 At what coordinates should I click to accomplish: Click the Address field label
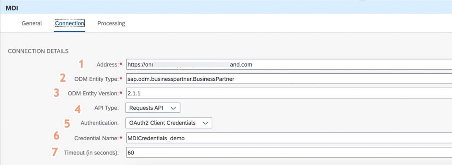(x=108, y=65)
